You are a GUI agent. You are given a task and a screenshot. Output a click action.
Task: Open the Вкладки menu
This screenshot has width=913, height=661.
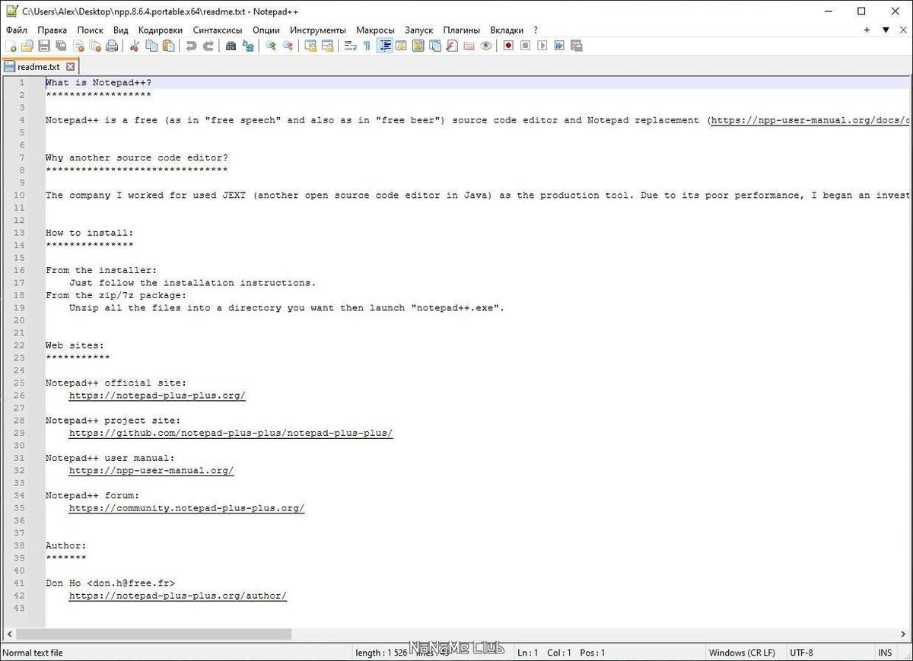coord(507,30)
